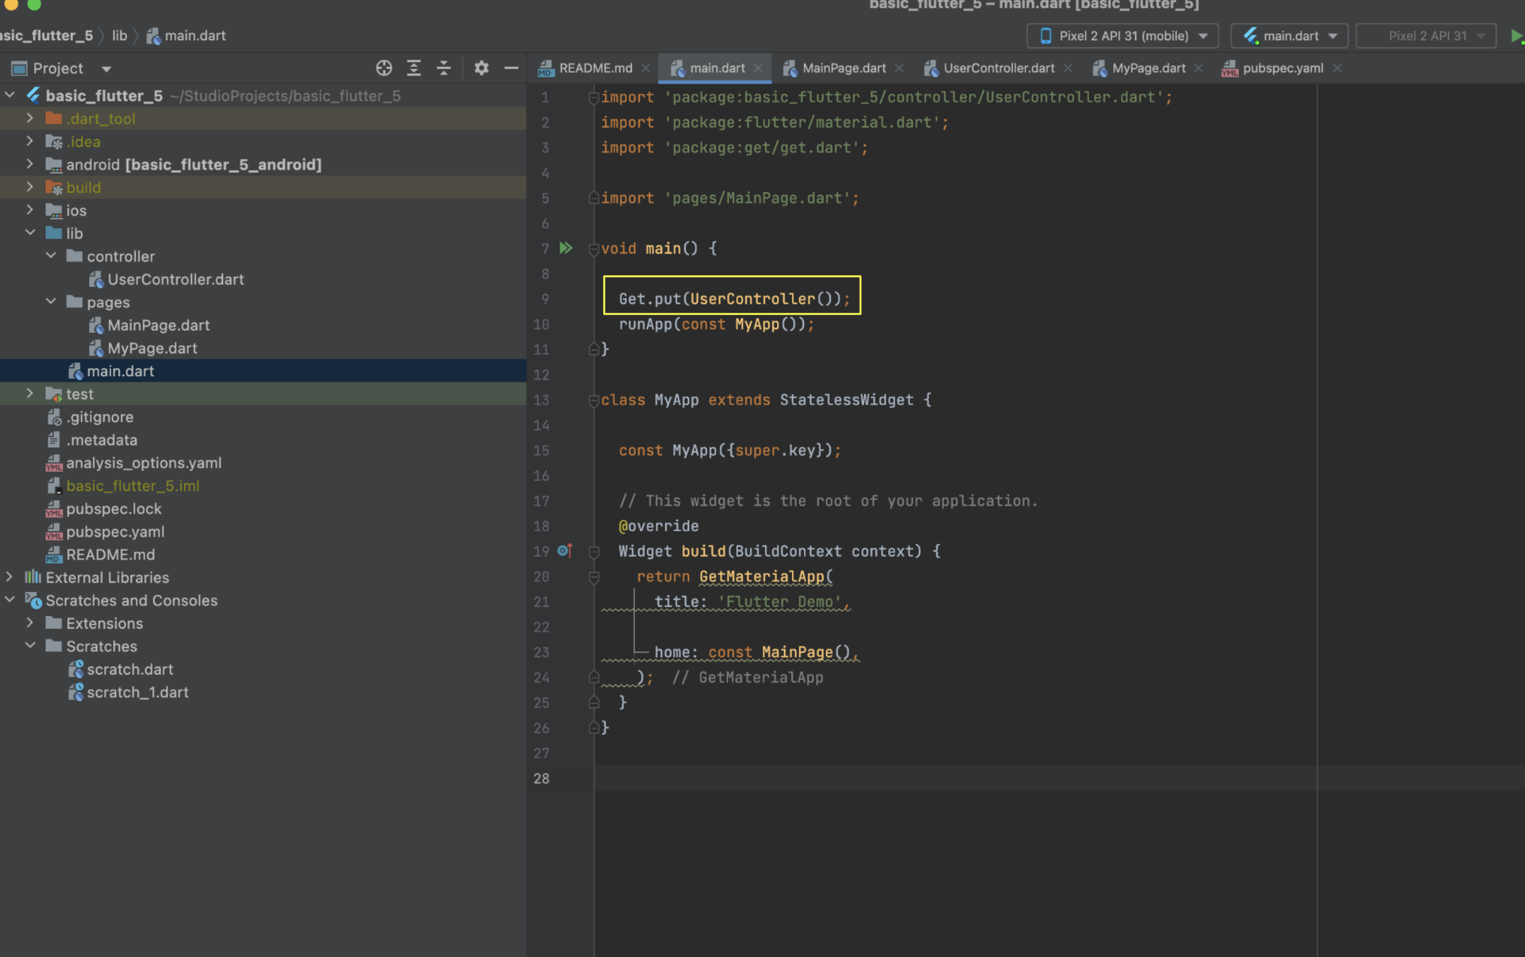Open Project panel settings gear
This screenshot has height=957, width=1525.
(481, 68)
